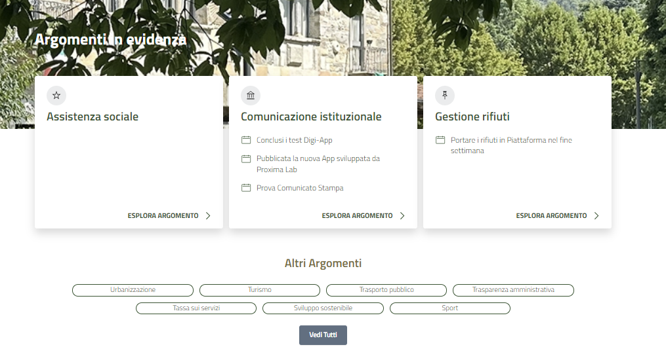The image size is (666, 362).
Task: Select the Tassa sui servizi chip
Action: [196, 308]
